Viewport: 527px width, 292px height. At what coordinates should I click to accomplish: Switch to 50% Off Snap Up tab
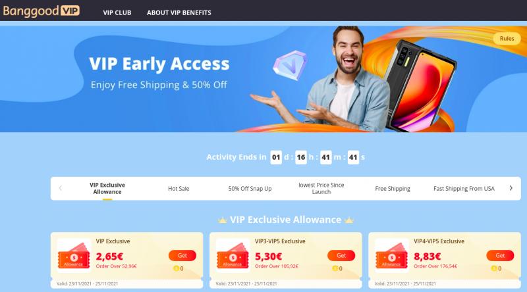click(x=250, y=189)
